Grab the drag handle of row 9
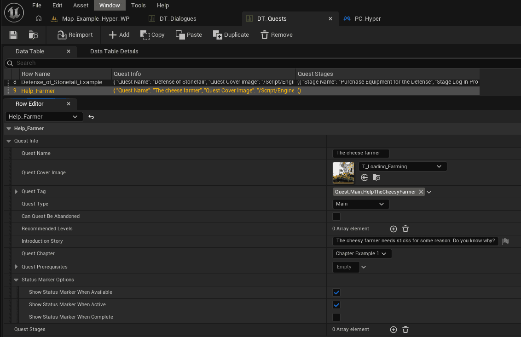Viewport: 521px width, 337px height. (x=8, y=91)
